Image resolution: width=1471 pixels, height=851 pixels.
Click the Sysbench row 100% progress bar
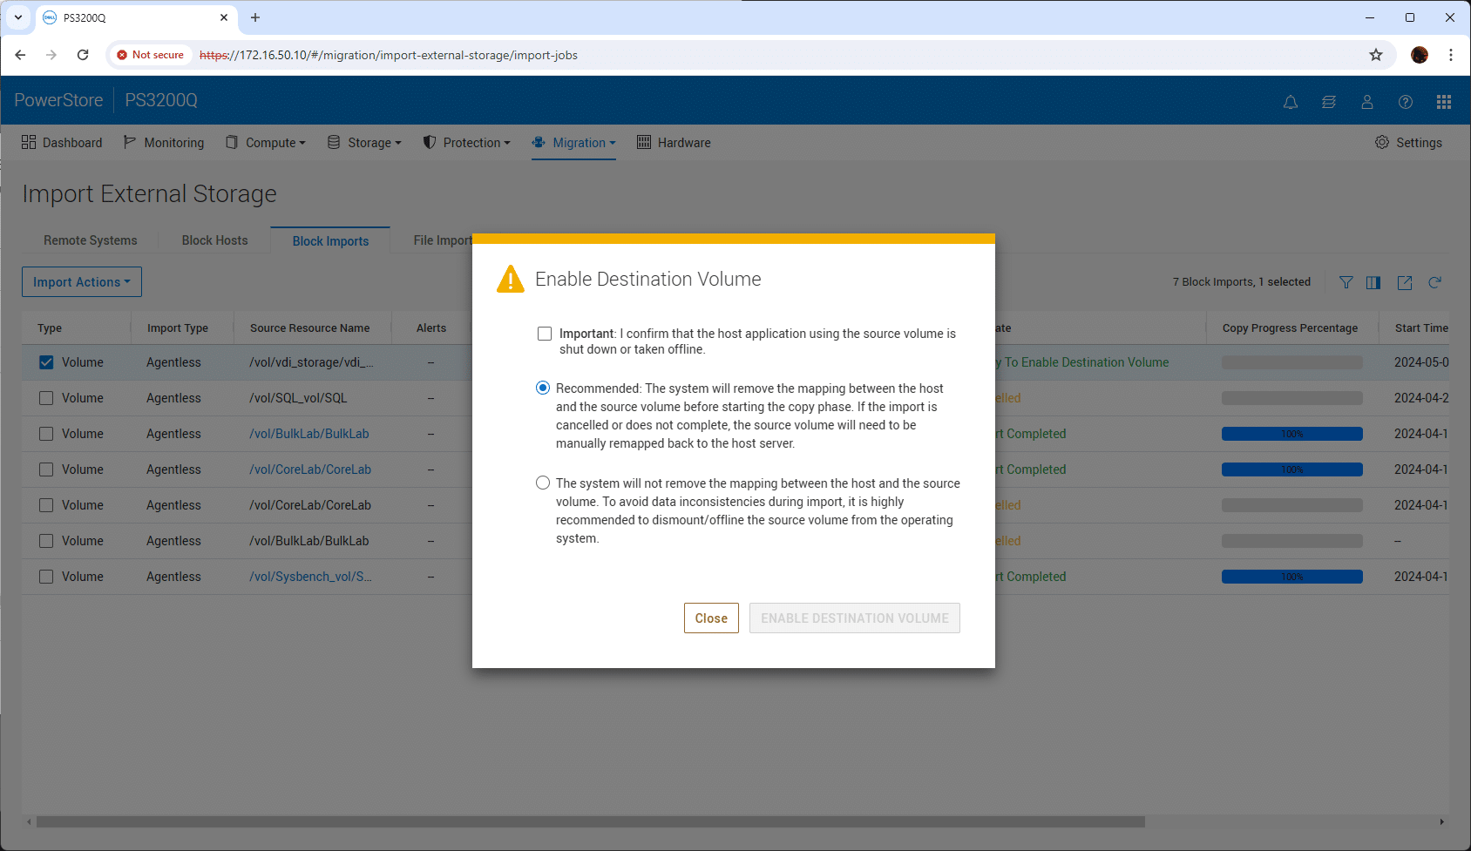[x=1292, y=577]
